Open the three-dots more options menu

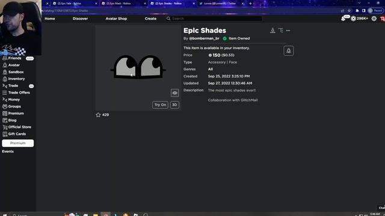click(x=288, y=31)
